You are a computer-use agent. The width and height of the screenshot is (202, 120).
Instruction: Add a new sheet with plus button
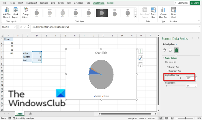30,114
